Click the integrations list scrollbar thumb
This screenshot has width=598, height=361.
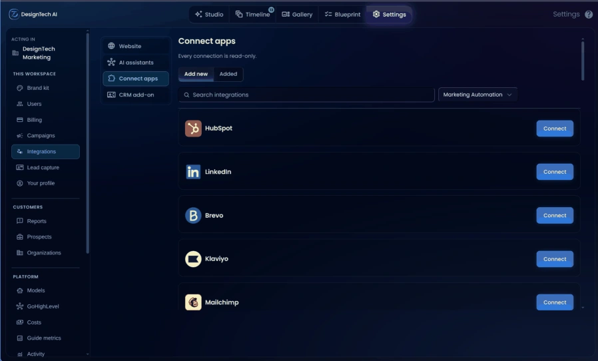point(583,61)
